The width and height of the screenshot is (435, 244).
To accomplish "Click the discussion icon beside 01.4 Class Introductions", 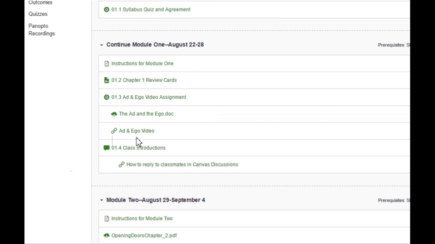I will coord(106,148).
